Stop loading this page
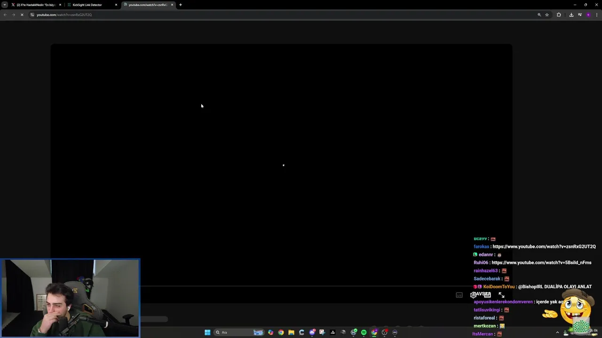The image size is (602, 338). pyautogui.click(x=22, y=15)
